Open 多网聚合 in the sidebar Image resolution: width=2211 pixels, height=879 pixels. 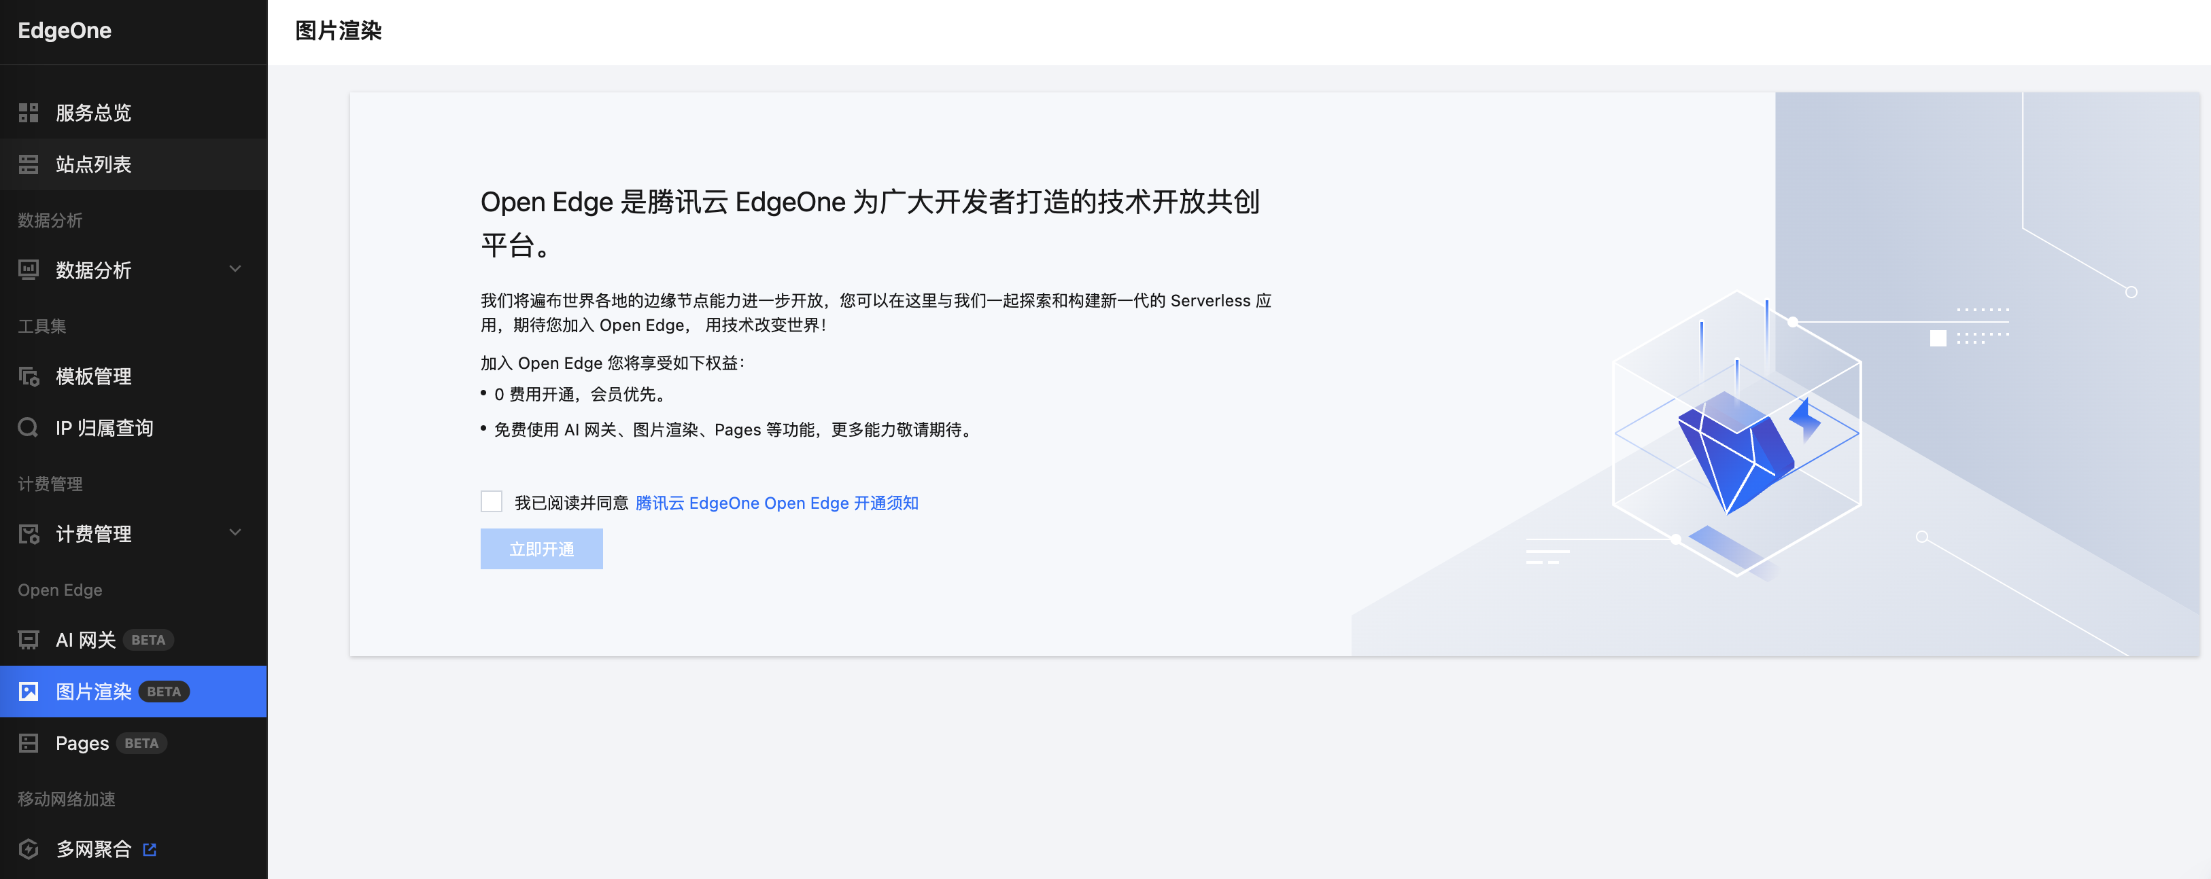point(133,849)
